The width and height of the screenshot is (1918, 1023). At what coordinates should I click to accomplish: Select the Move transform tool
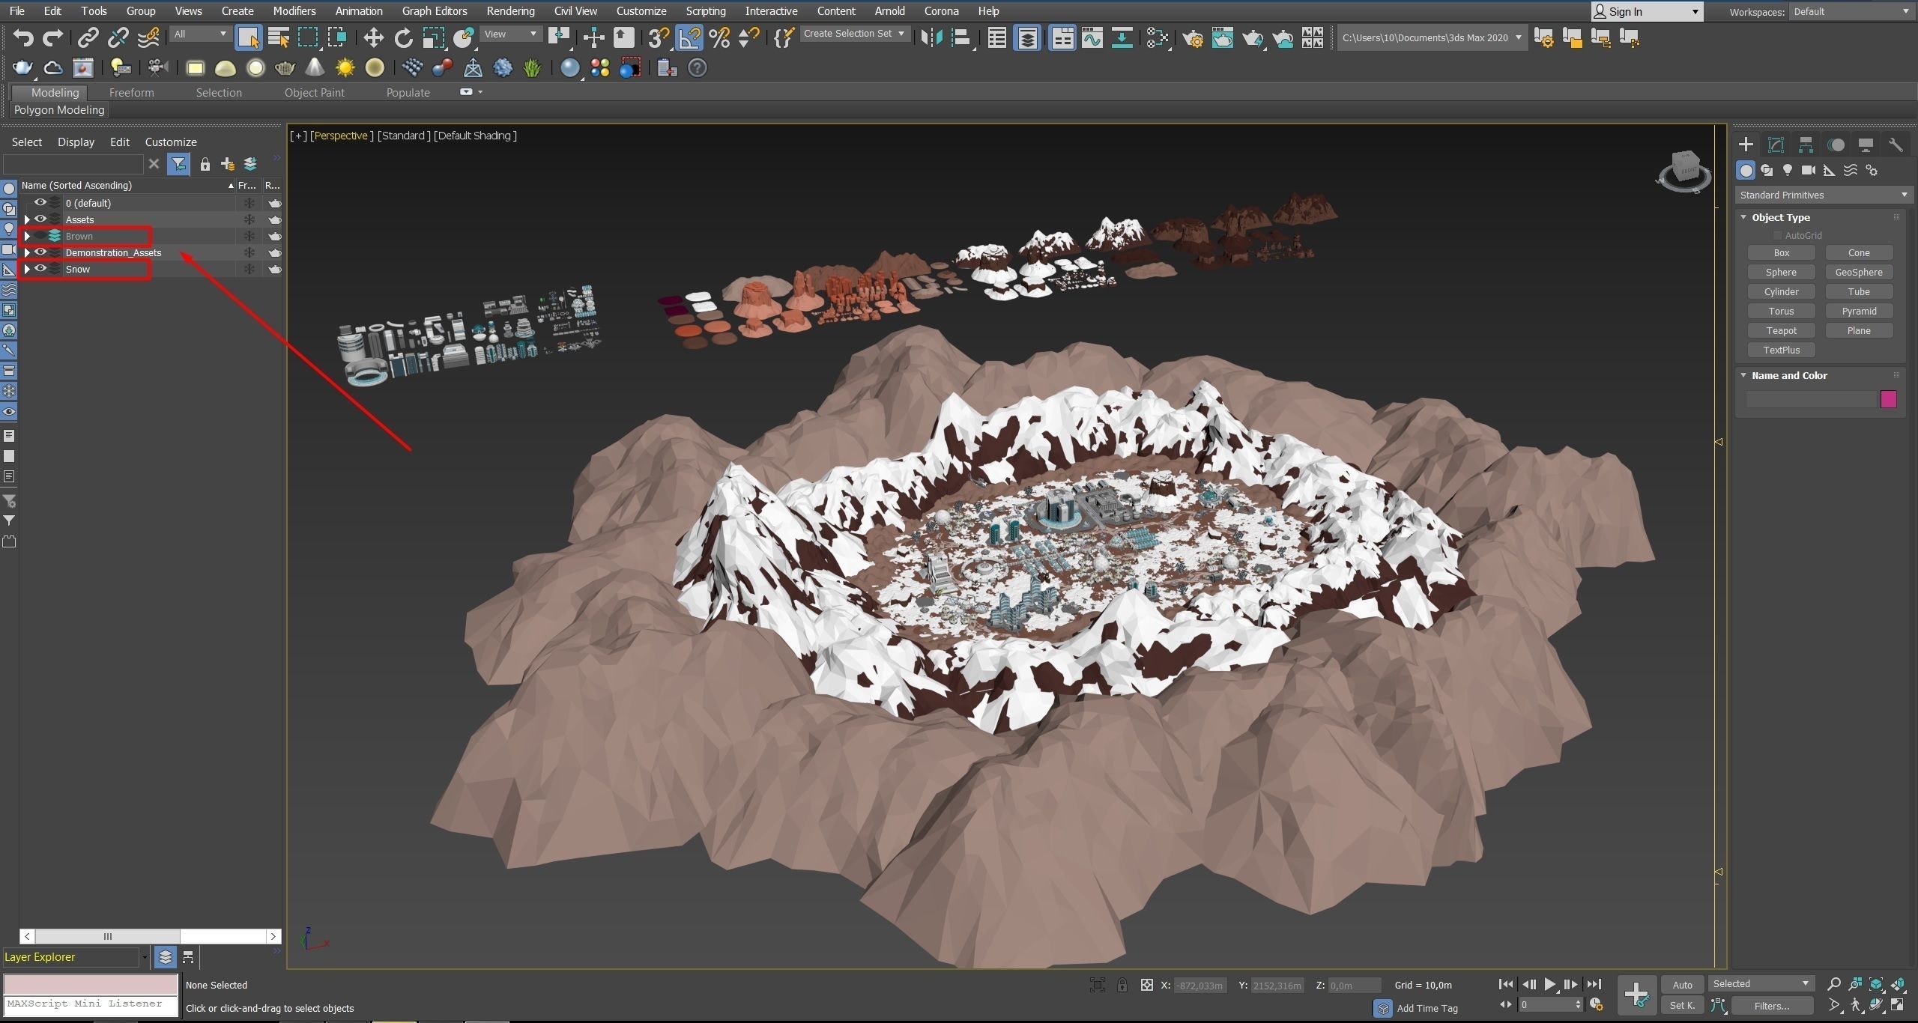(x=373, y=37)
